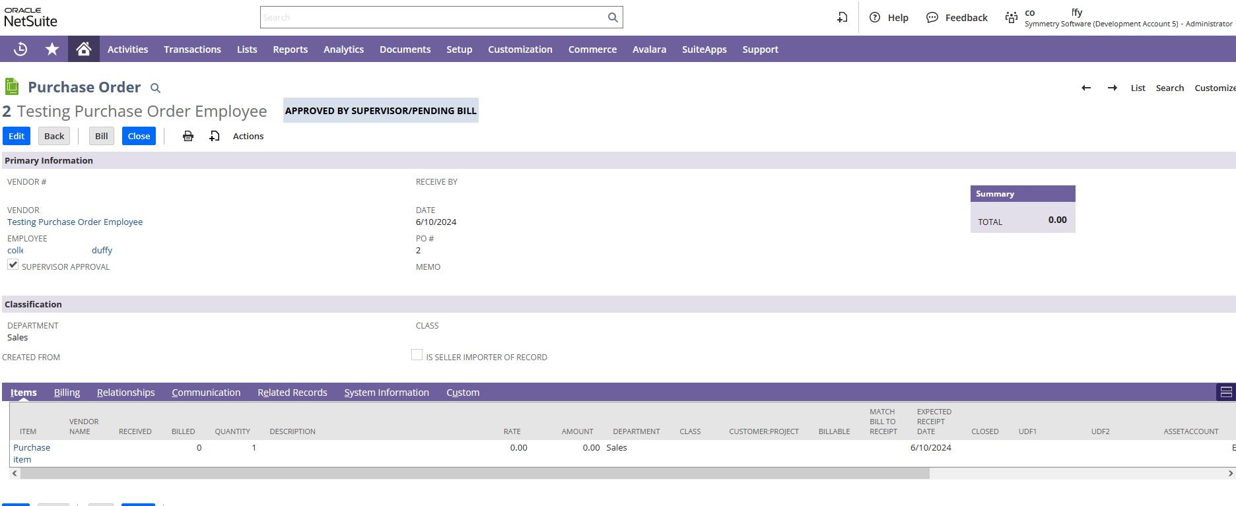Viewport: 1236px width, 506px height.
Task: Open the Documents menu
Action: click(405, 49)
